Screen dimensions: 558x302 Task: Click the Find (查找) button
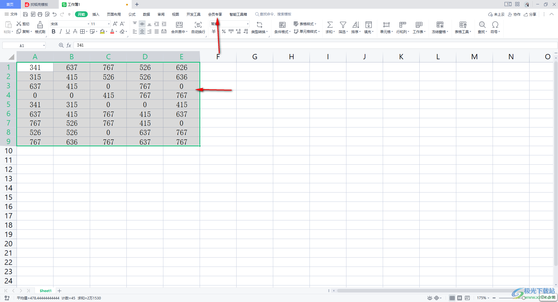point(482,28)
